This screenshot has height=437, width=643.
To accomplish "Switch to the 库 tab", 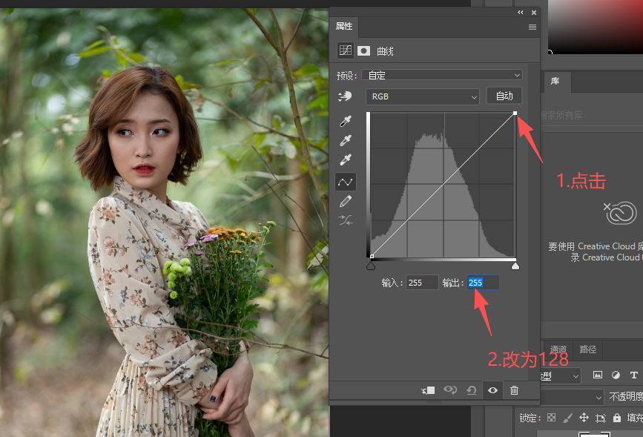I will point(555,81).
